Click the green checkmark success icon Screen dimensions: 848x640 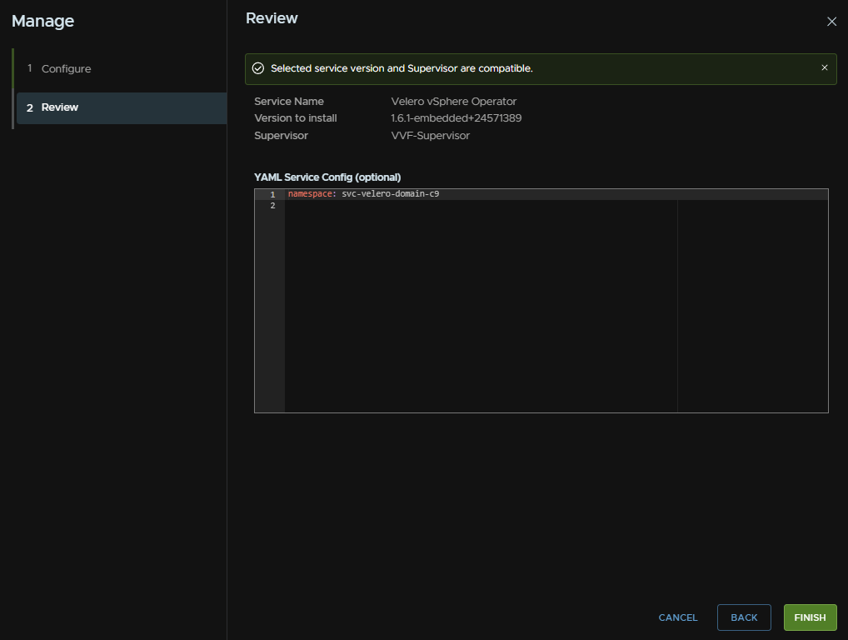click(x=258, y=68)
